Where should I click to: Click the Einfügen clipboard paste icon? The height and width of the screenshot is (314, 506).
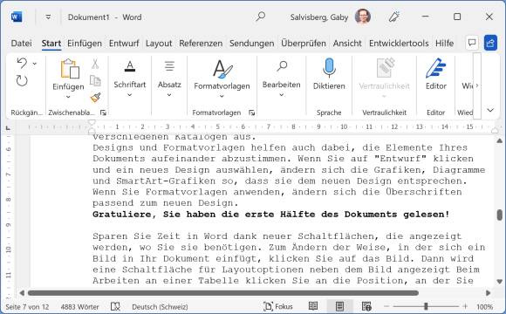pyautogui.click(x=70, y=68)
